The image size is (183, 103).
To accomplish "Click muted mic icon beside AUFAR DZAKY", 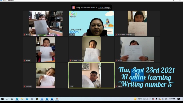I will 70,61.
